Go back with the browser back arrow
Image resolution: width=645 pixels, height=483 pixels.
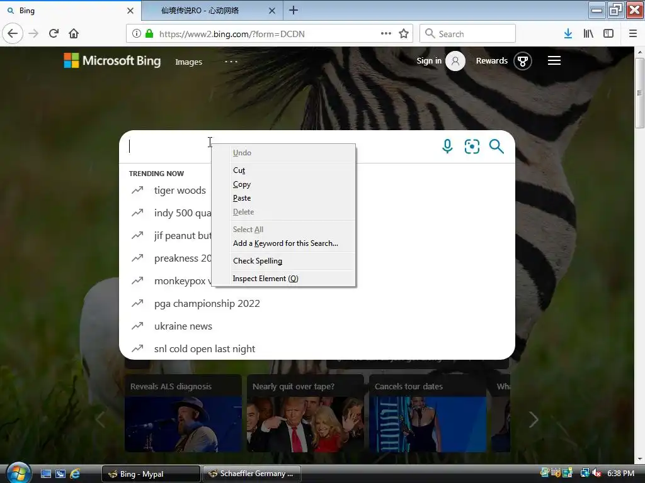(13, 33)
